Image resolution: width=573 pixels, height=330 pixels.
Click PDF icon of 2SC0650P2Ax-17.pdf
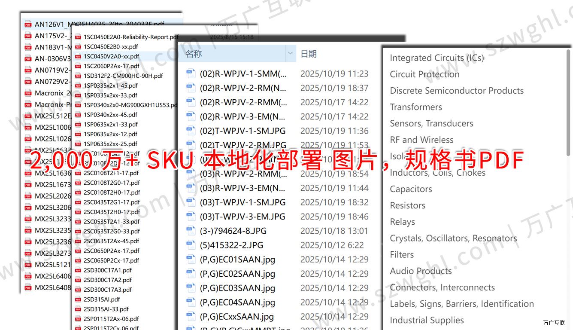(78, 251)
